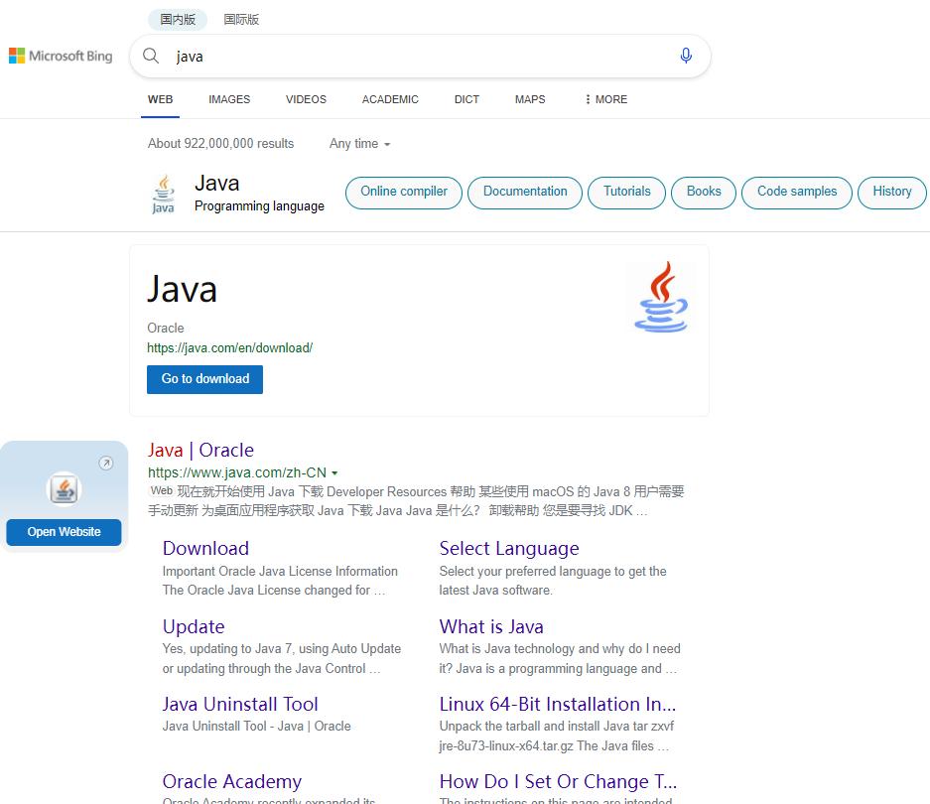Open the How Do I Set Or Change sublink

(x=558, y=781)
